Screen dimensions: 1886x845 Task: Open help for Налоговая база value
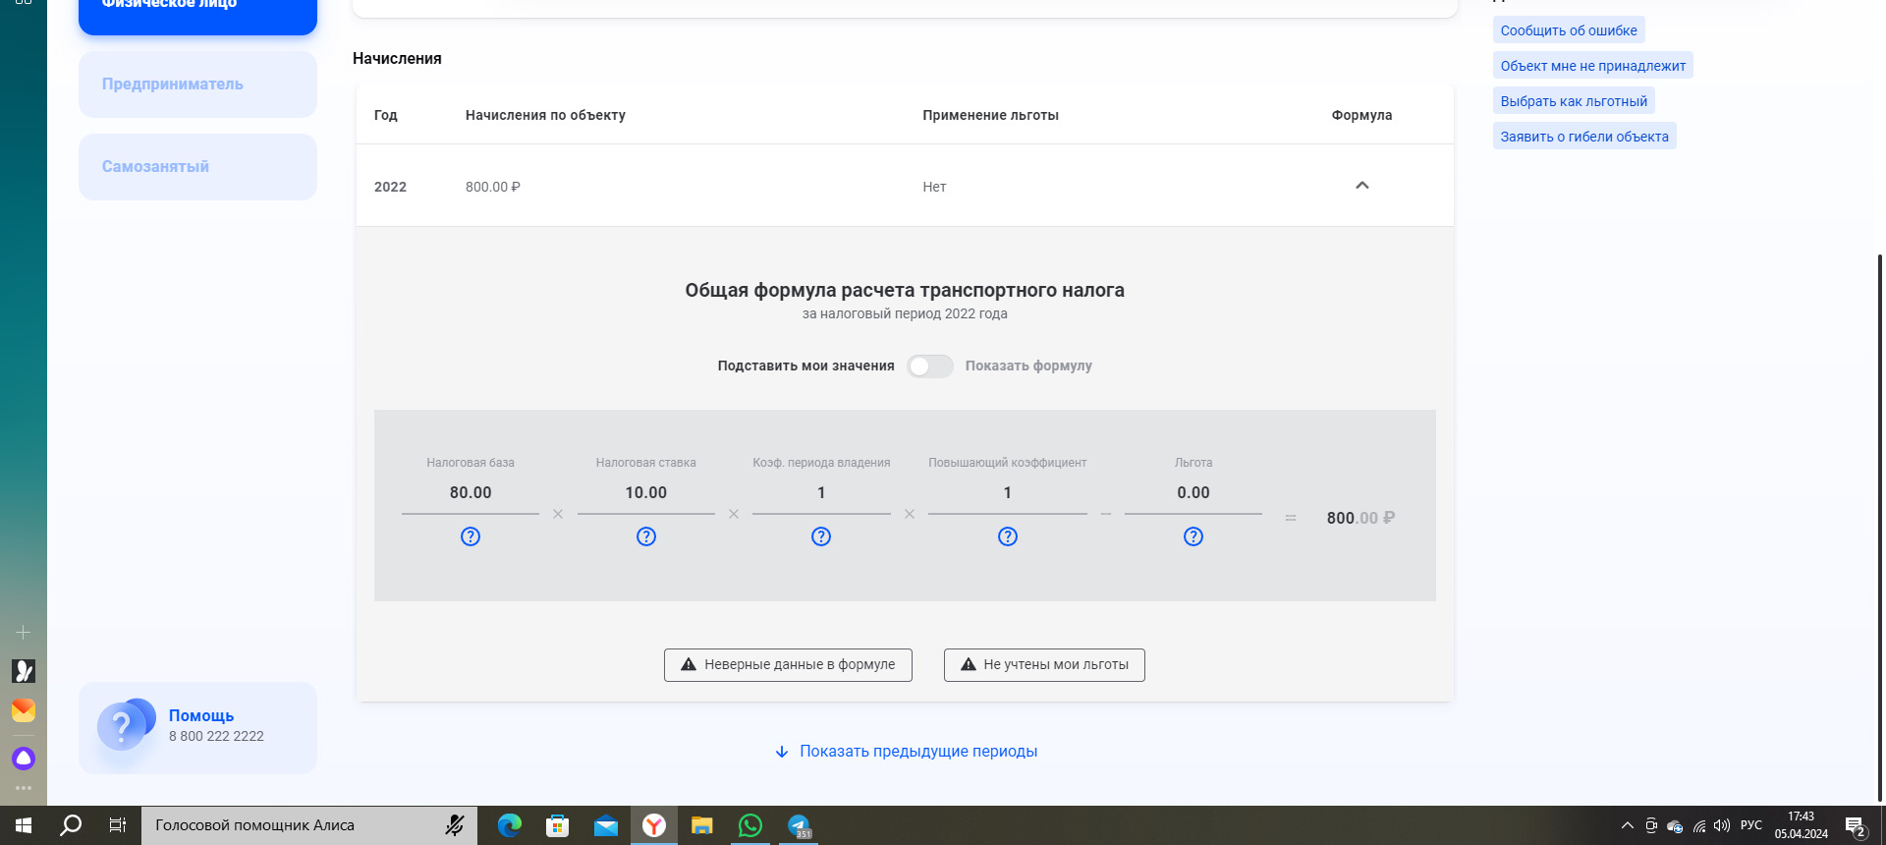pyautogui.click(x=471, y=536)
